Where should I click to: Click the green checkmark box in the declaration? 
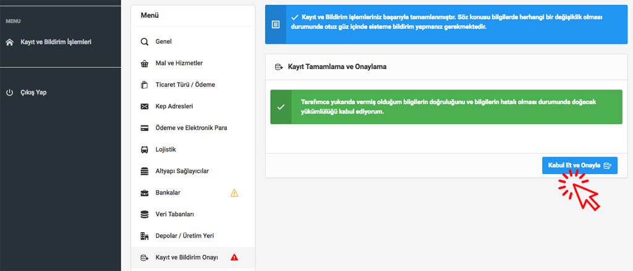click(281, 107)
